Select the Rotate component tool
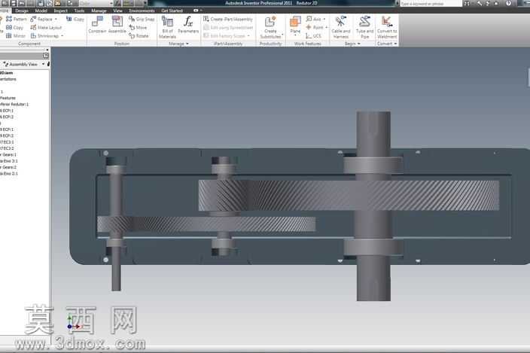Image resolution: width=530 pixels, height=353 pixels. pyautogui.click(x=139, y=35)
